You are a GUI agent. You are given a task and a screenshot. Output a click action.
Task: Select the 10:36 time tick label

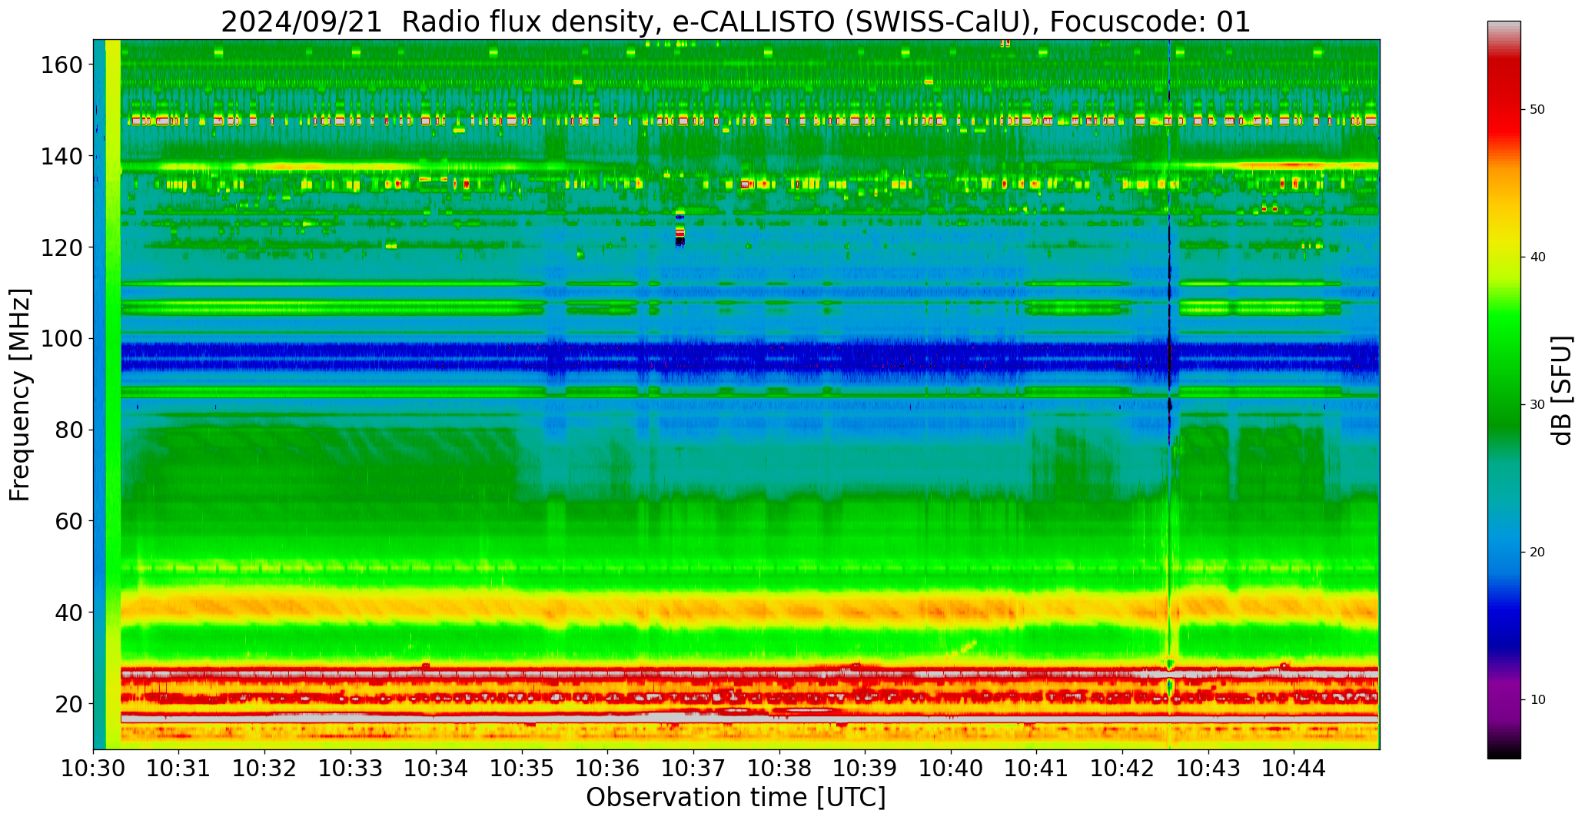(608, 768)
